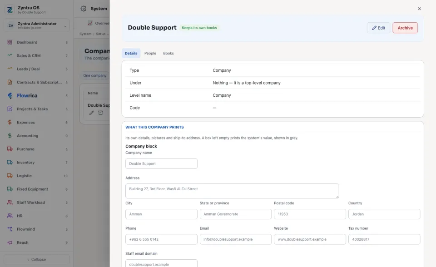Expand the Zyntra Administrator account menu
Screen dimensions: 436x267
point(37,25)
